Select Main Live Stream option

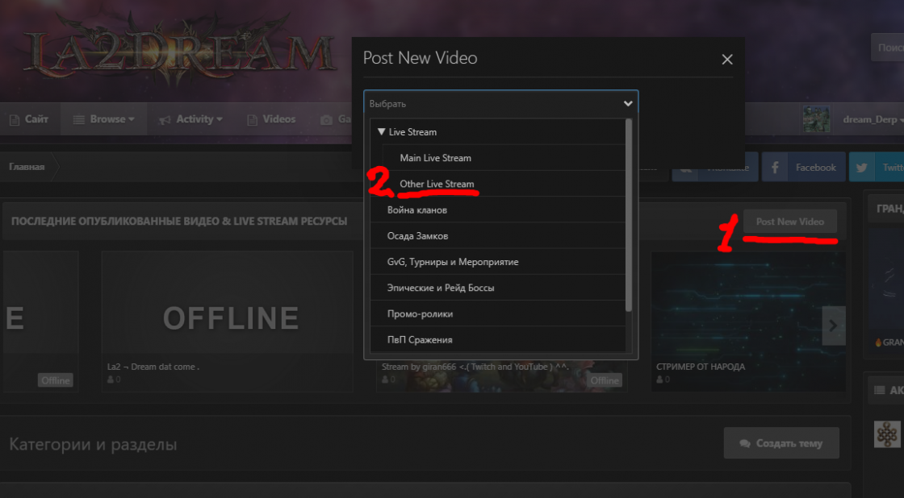click(435, 158)
